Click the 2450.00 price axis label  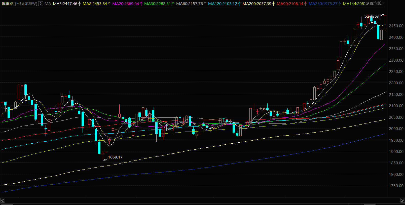click(x=396, y=26)
